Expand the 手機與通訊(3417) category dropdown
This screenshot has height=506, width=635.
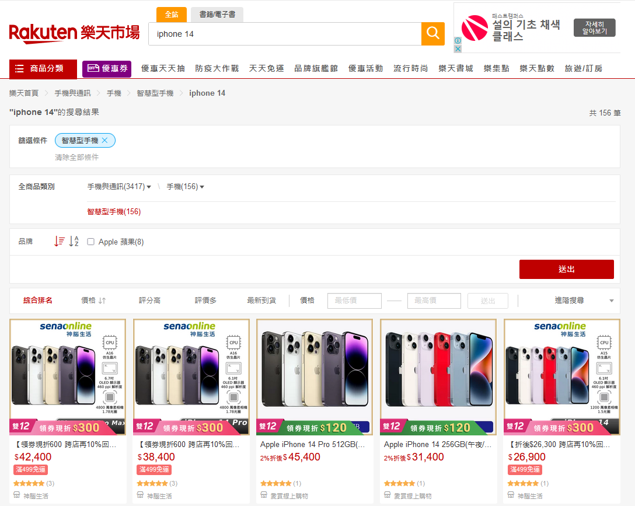[119, 187]
